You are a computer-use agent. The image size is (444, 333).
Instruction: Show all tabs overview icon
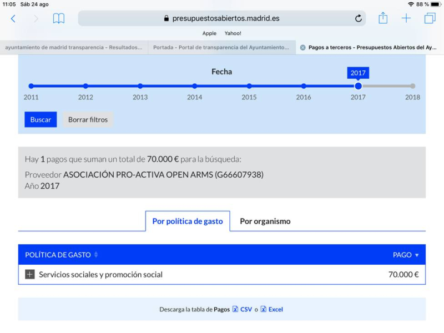pos(430,18)
